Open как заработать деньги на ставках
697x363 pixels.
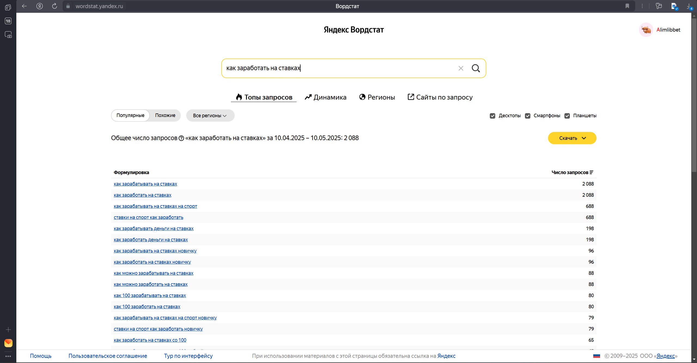(x=151, y=240)
